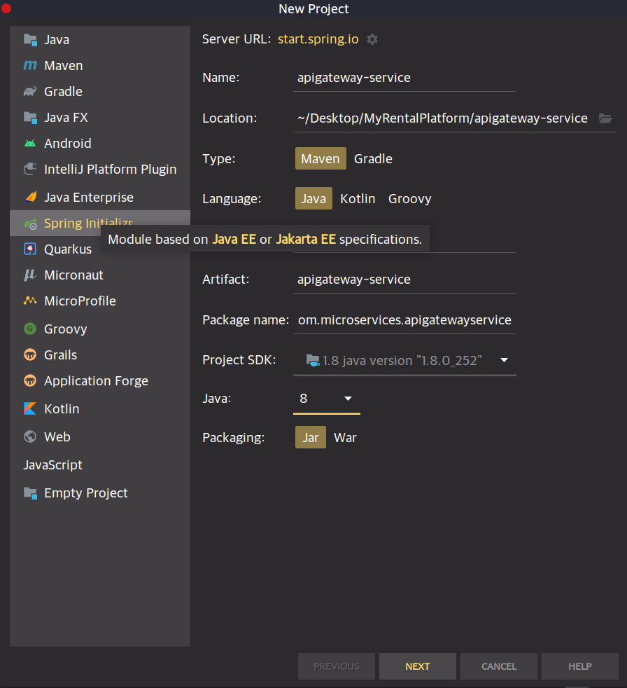Click the green Groovy icon in sidebar
The height and width of the screenshot is (688, 627).
[30, 329]
